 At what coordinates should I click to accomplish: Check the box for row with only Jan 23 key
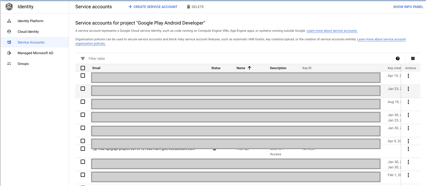[83, 89]
